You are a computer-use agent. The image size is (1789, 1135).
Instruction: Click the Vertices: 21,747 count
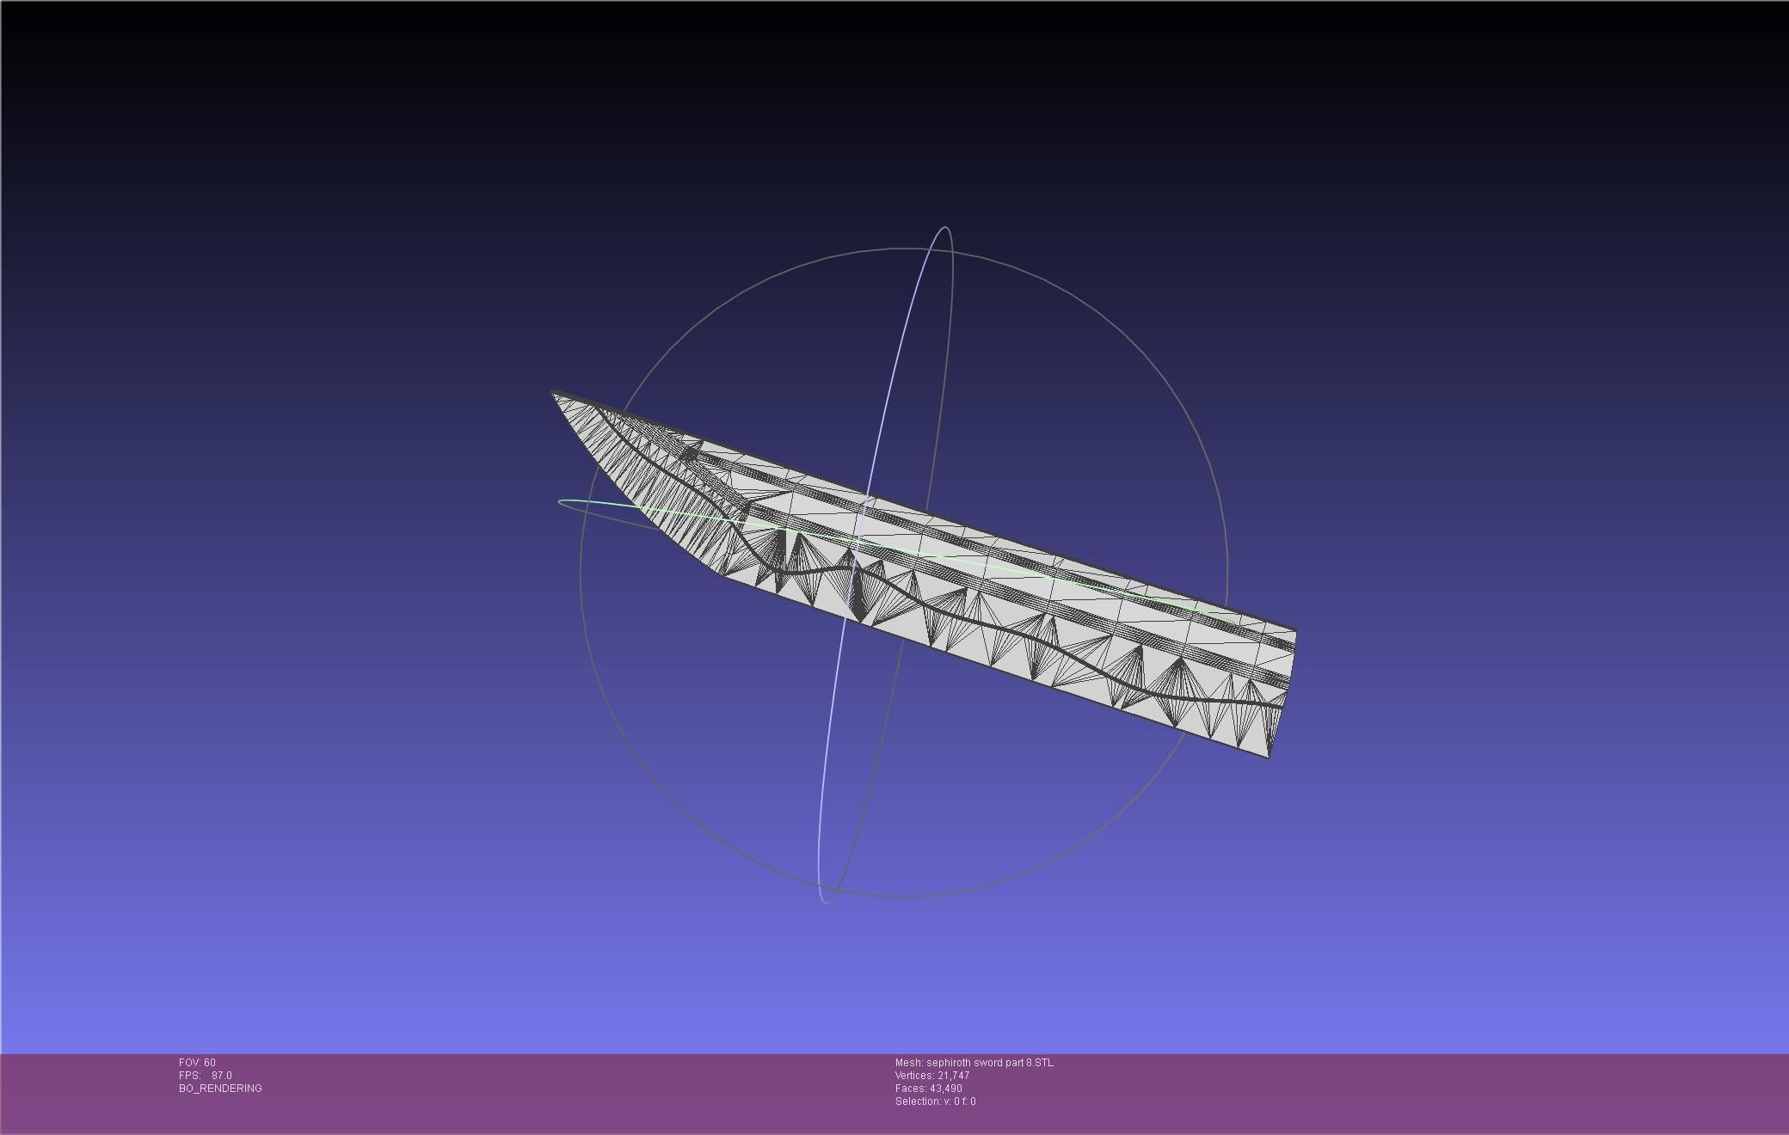(x=932, y=1076)
